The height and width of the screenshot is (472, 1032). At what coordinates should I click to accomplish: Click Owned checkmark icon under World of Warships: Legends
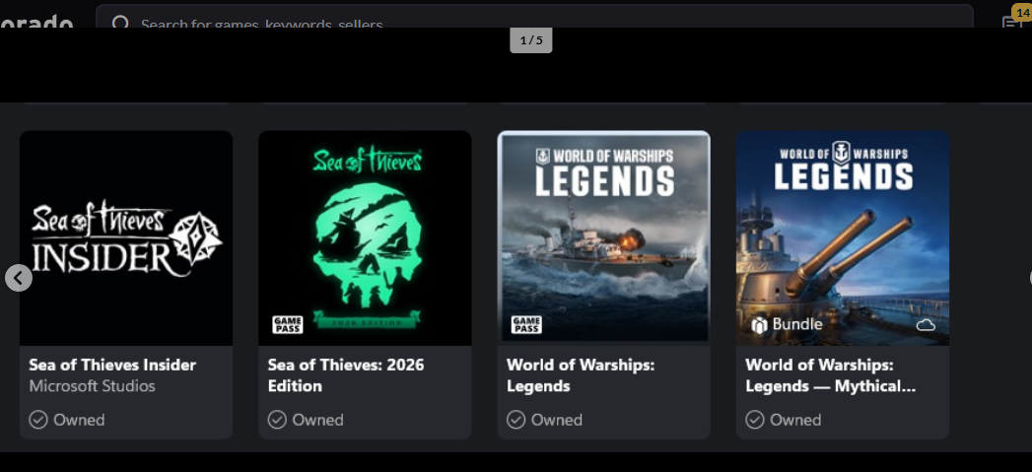[x=516, y=420]
